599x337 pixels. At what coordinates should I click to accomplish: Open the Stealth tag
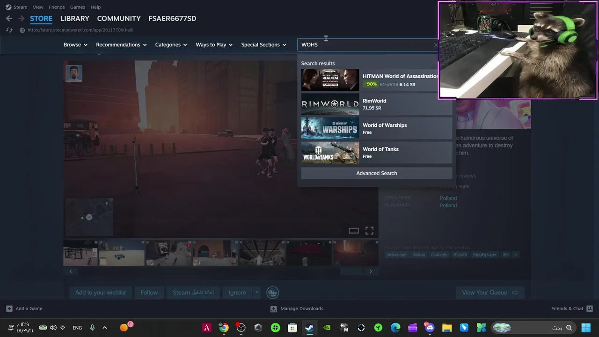(460, 255)
